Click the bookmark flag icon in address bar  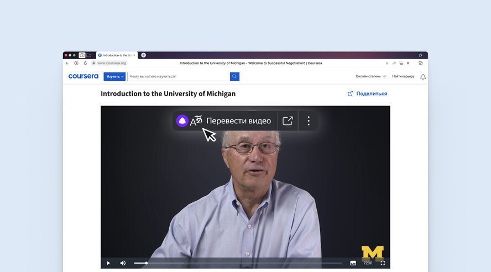pyautogui.click(x=408, y=63)
